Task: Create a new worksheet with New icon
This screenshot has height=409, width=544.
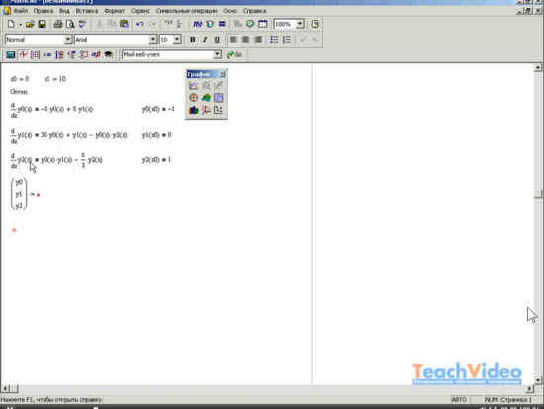Action: [11, 24]
